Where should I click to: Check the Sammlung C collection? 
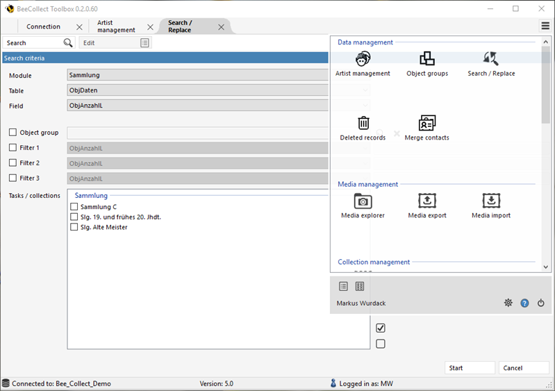tap(74, 207)
